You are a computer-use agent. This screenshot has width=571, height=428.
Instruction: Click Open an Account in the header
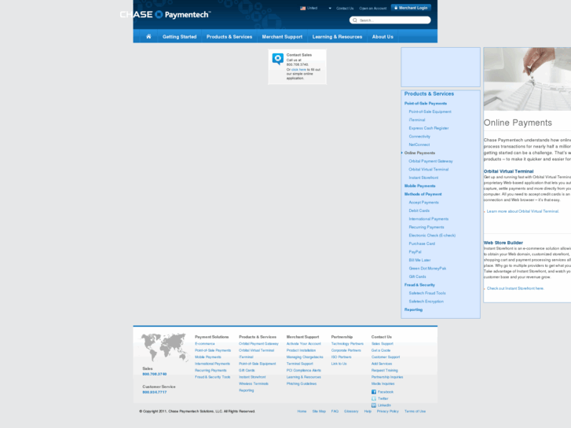coord(373,8)
